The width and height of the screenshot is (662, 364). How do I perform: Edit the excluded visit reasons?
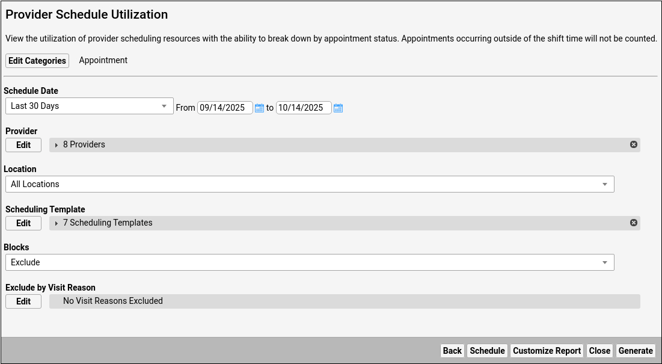pos(23,301)
